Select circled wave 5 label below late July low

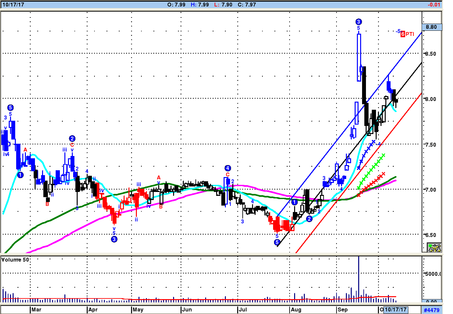(x=277, y=242)
